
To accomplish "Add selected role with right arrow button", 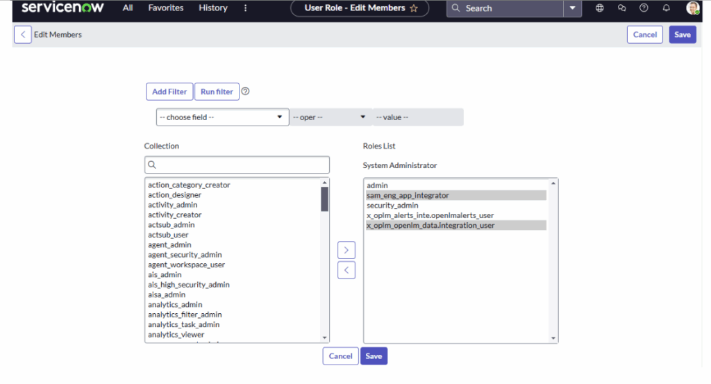I will [x=346, y=250].
